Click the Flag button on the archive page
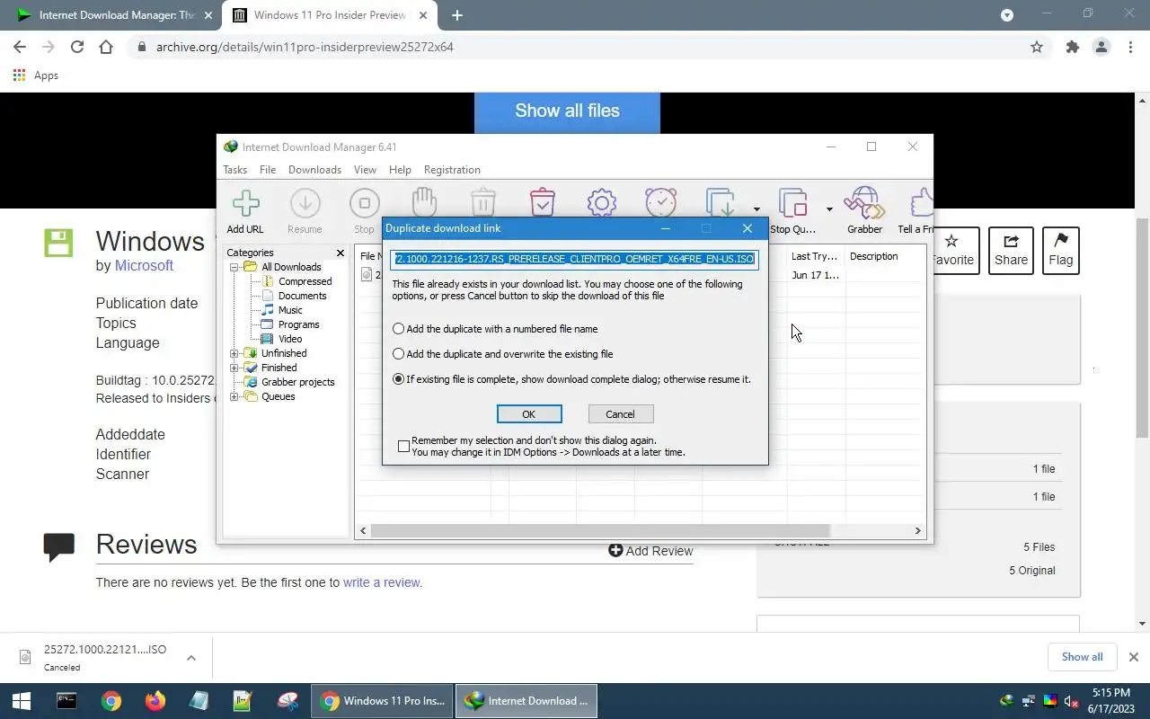 click(1061, 251)
